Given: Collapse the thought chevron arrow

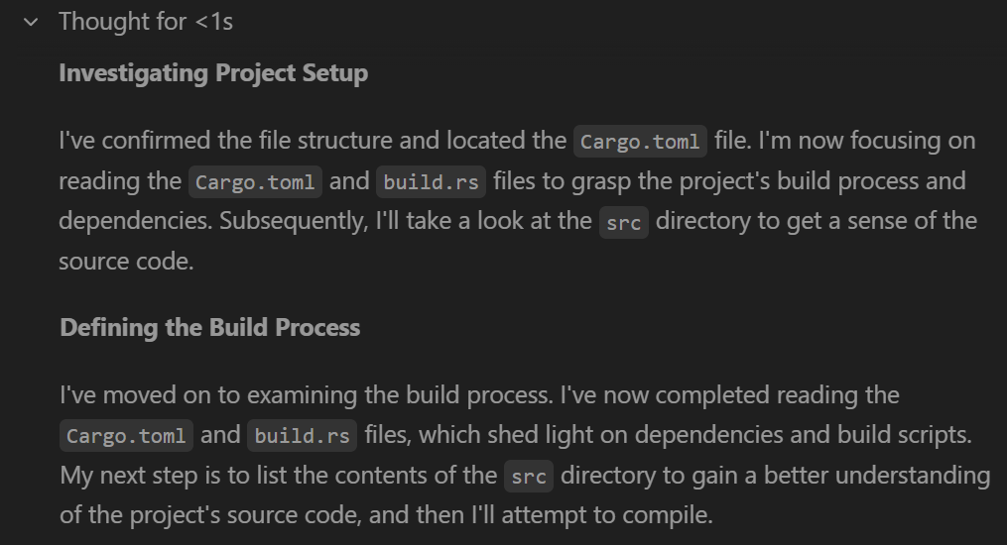Looking at the screenshot, I should [31, 22].
